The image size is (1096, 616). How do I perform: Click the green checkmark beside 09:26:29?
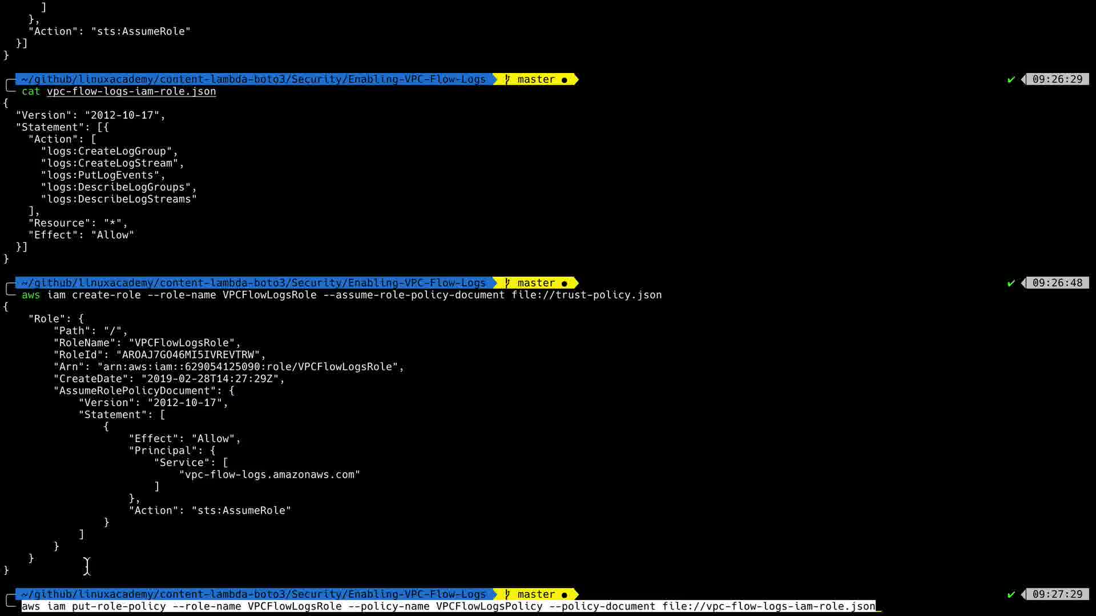pos(1011,80)
